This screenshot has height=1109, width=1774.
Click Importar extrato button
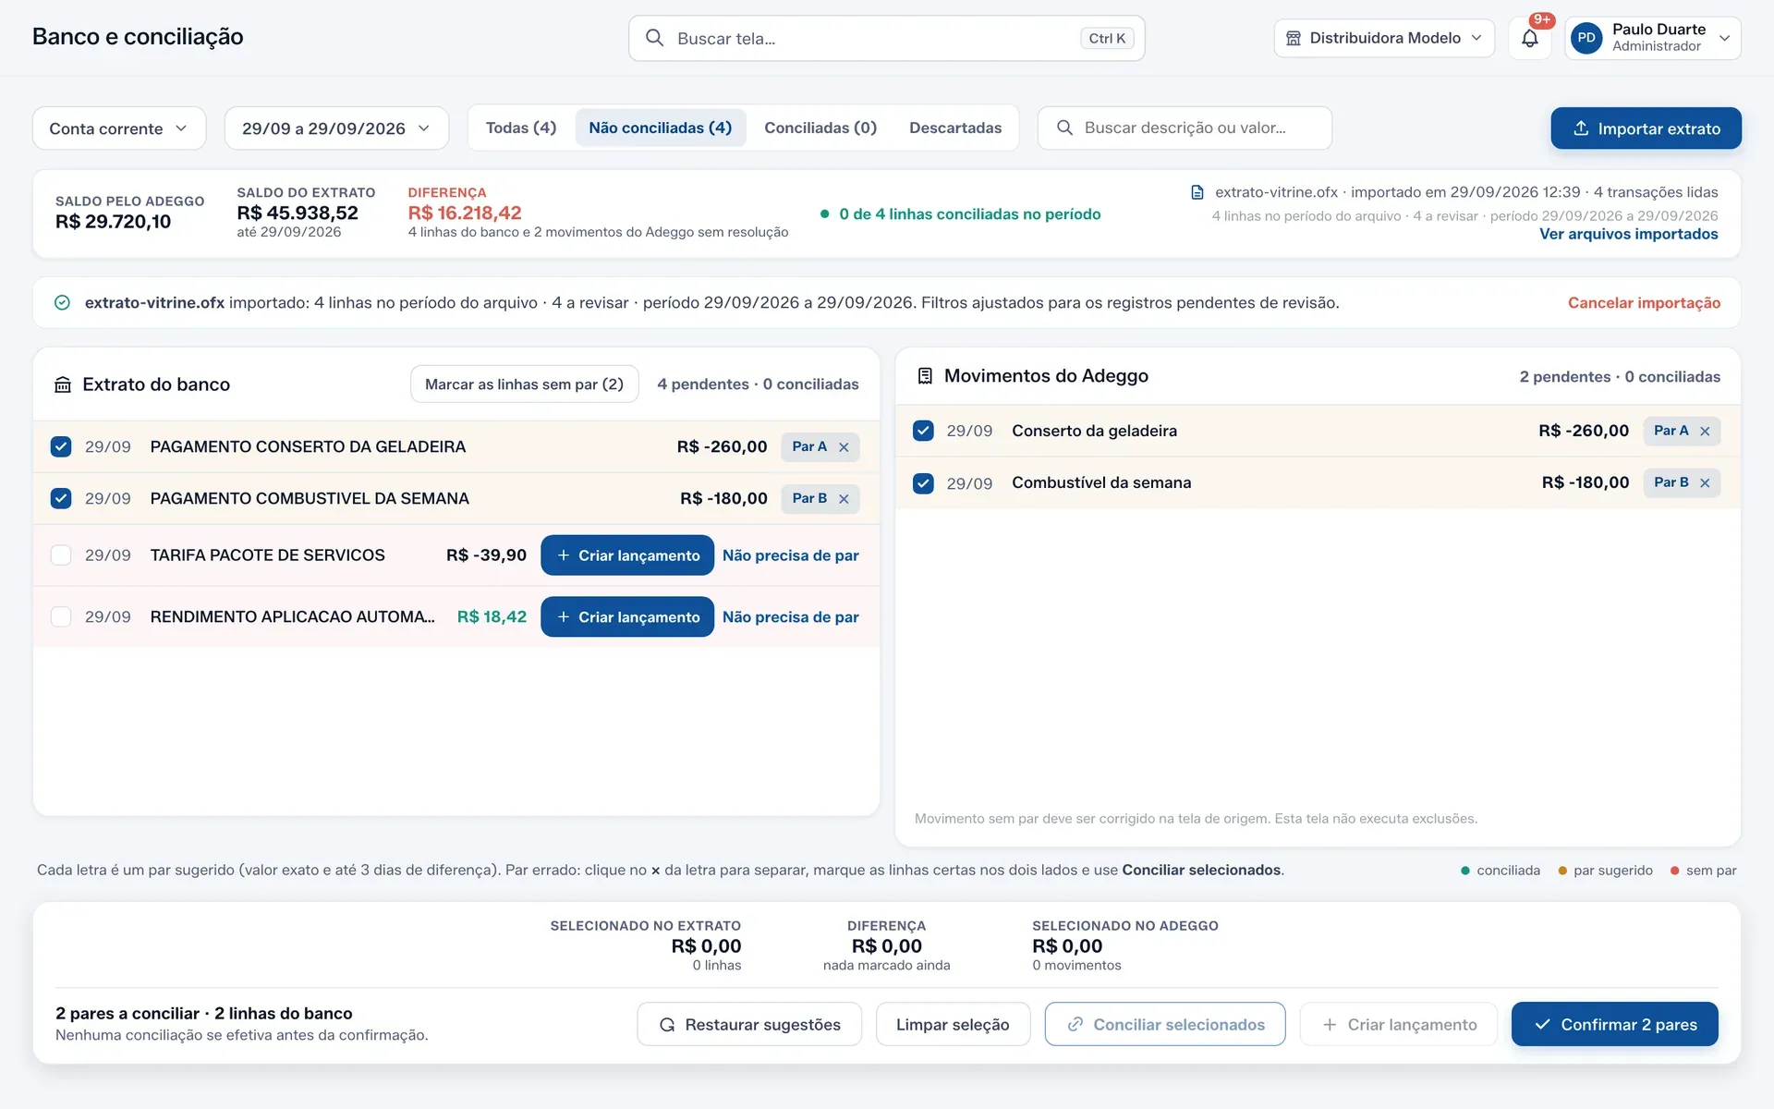[x=1646, y=128]
